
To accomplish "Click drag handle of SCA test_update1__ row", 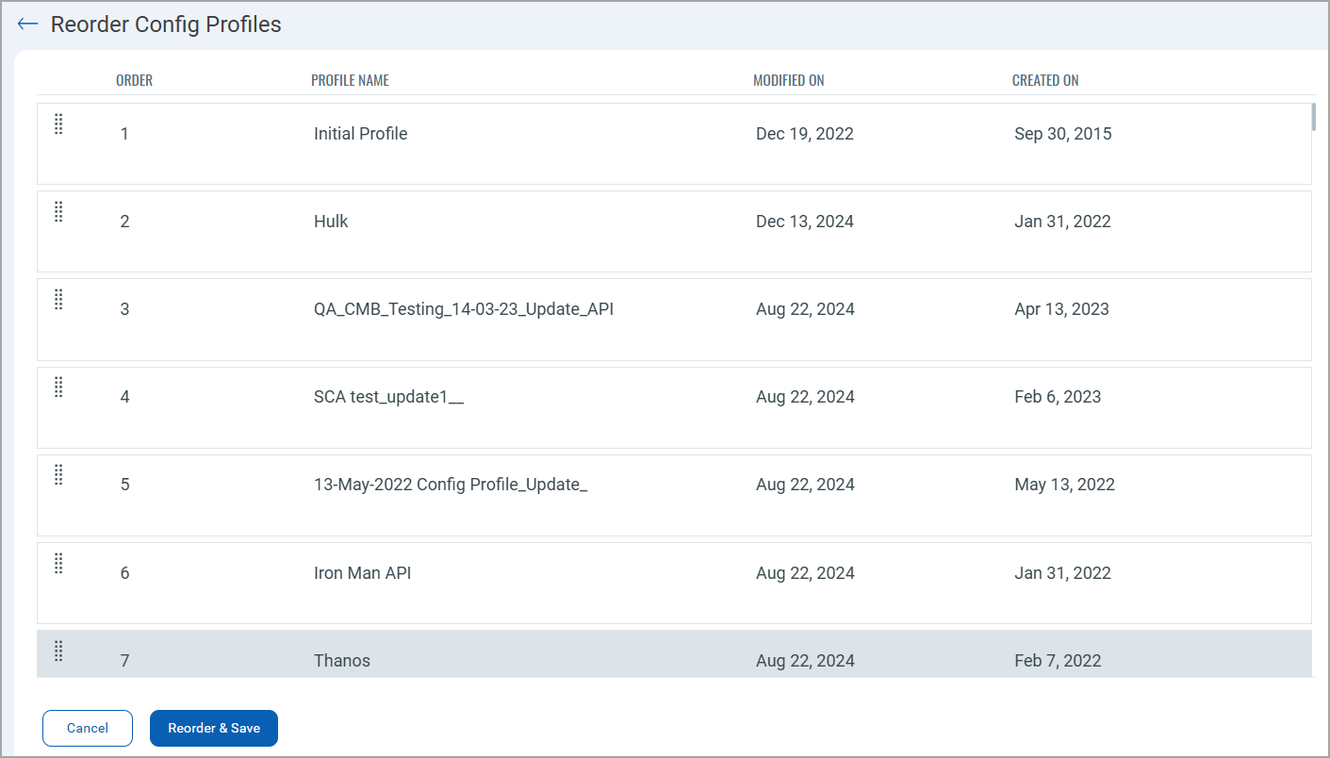I will [x=58, y=387].
